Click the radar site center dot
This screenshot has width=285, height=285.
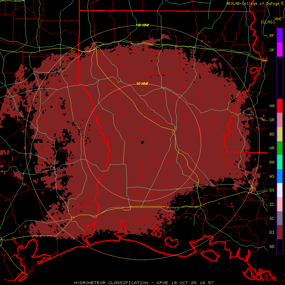pyautogui.click(x=142, y=142)
